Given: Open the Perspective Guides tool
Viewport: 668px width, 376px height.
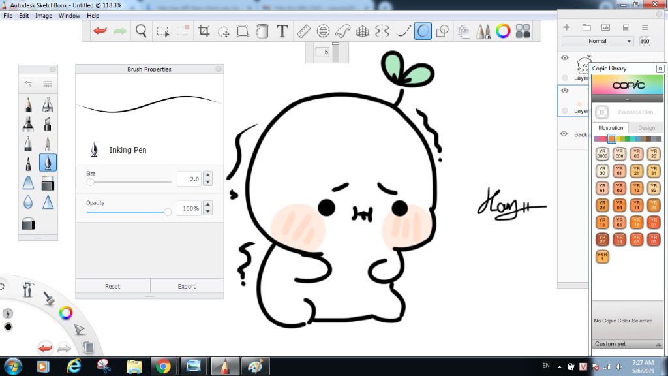Looking at the screenshot, I should (x=362, y=31).
